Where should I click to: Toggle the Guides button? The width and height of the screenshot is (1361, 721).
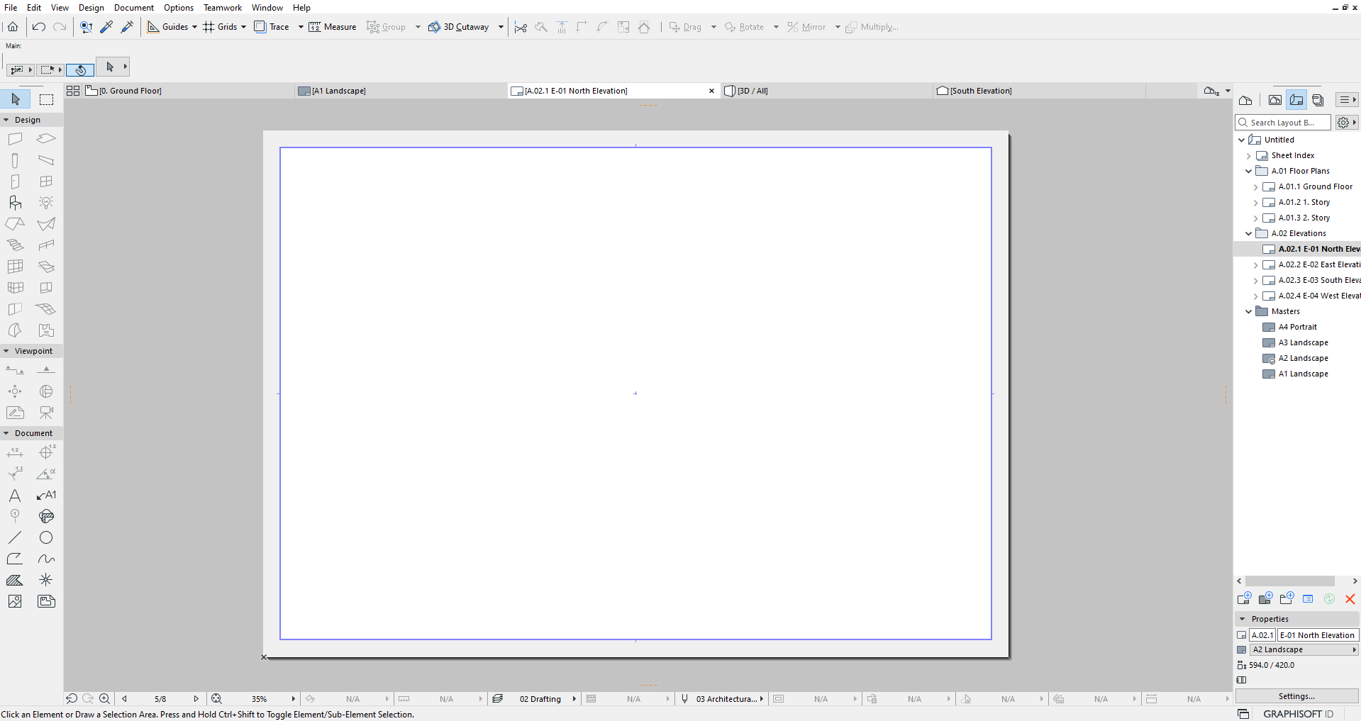(167, 27)
